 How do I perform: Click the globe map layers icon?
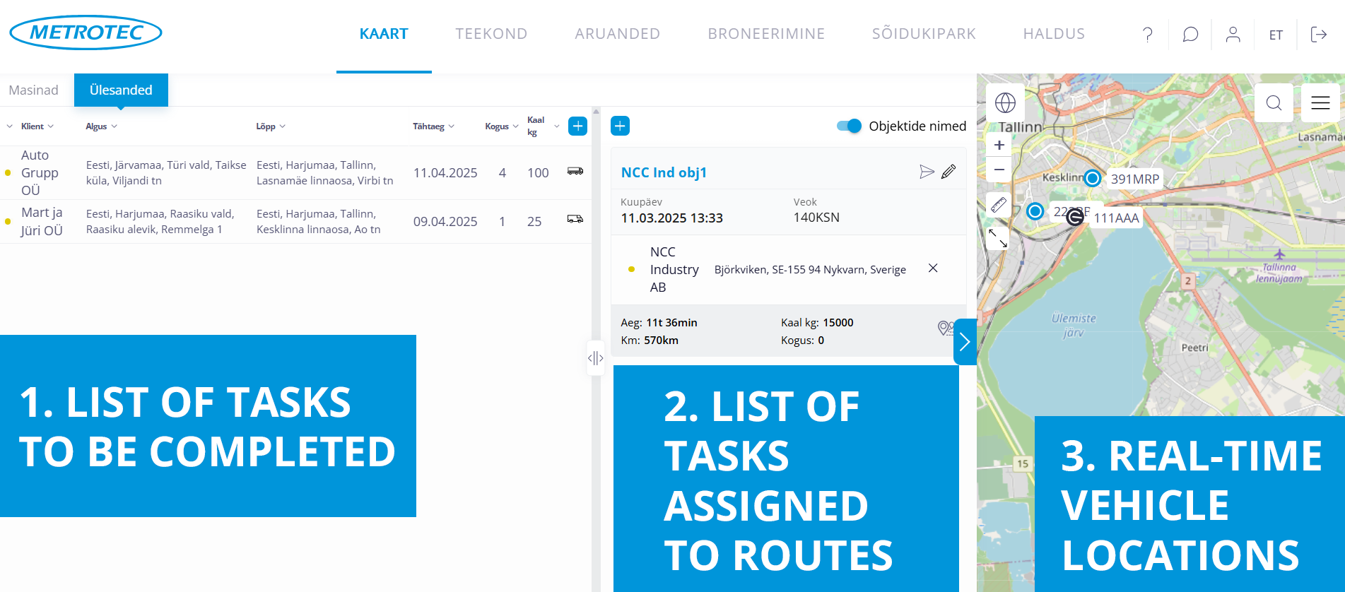tap(1005, 103)
